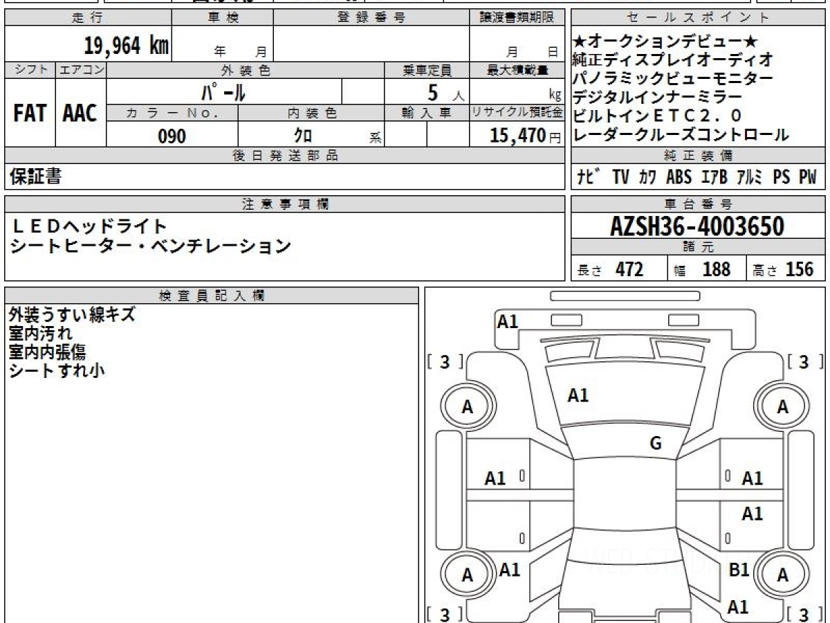This screenshot has height=623, width=830.
Task: Select the 走行 header cell
Action: 87,19
